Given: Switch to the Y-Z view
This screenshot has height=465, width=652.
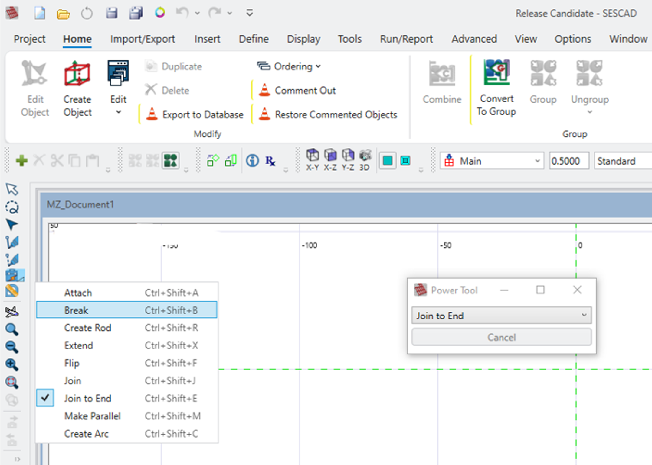Looking at the screenshot, I should click(x=348, y=160).
